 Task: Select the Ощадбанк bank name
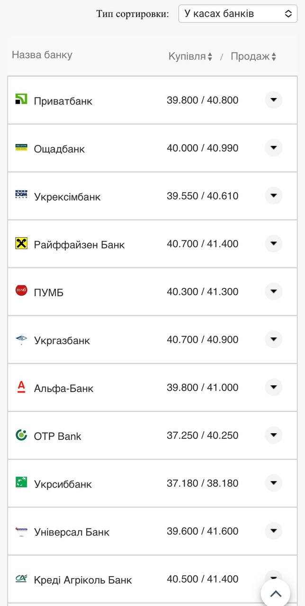60,148
